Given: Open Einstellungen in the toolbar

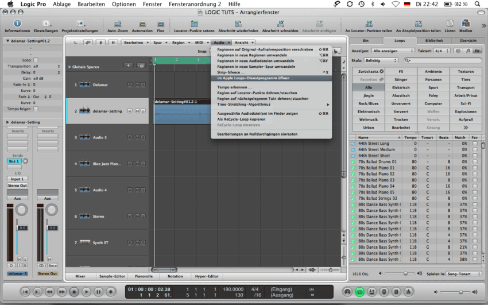Looking at the screenshot, I should [x=46, y=24].
